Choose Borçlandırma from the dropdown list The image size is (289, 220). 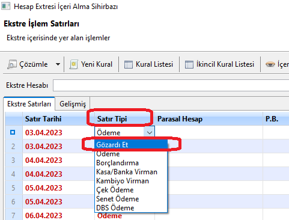tap(131, 163)
